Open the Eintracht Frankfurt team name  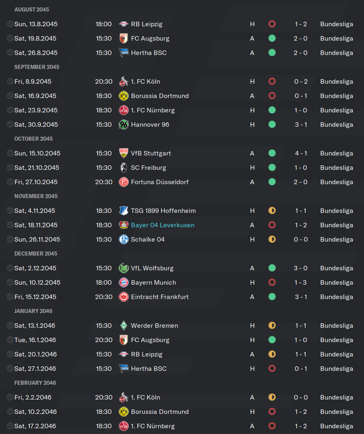click(160, 297)
